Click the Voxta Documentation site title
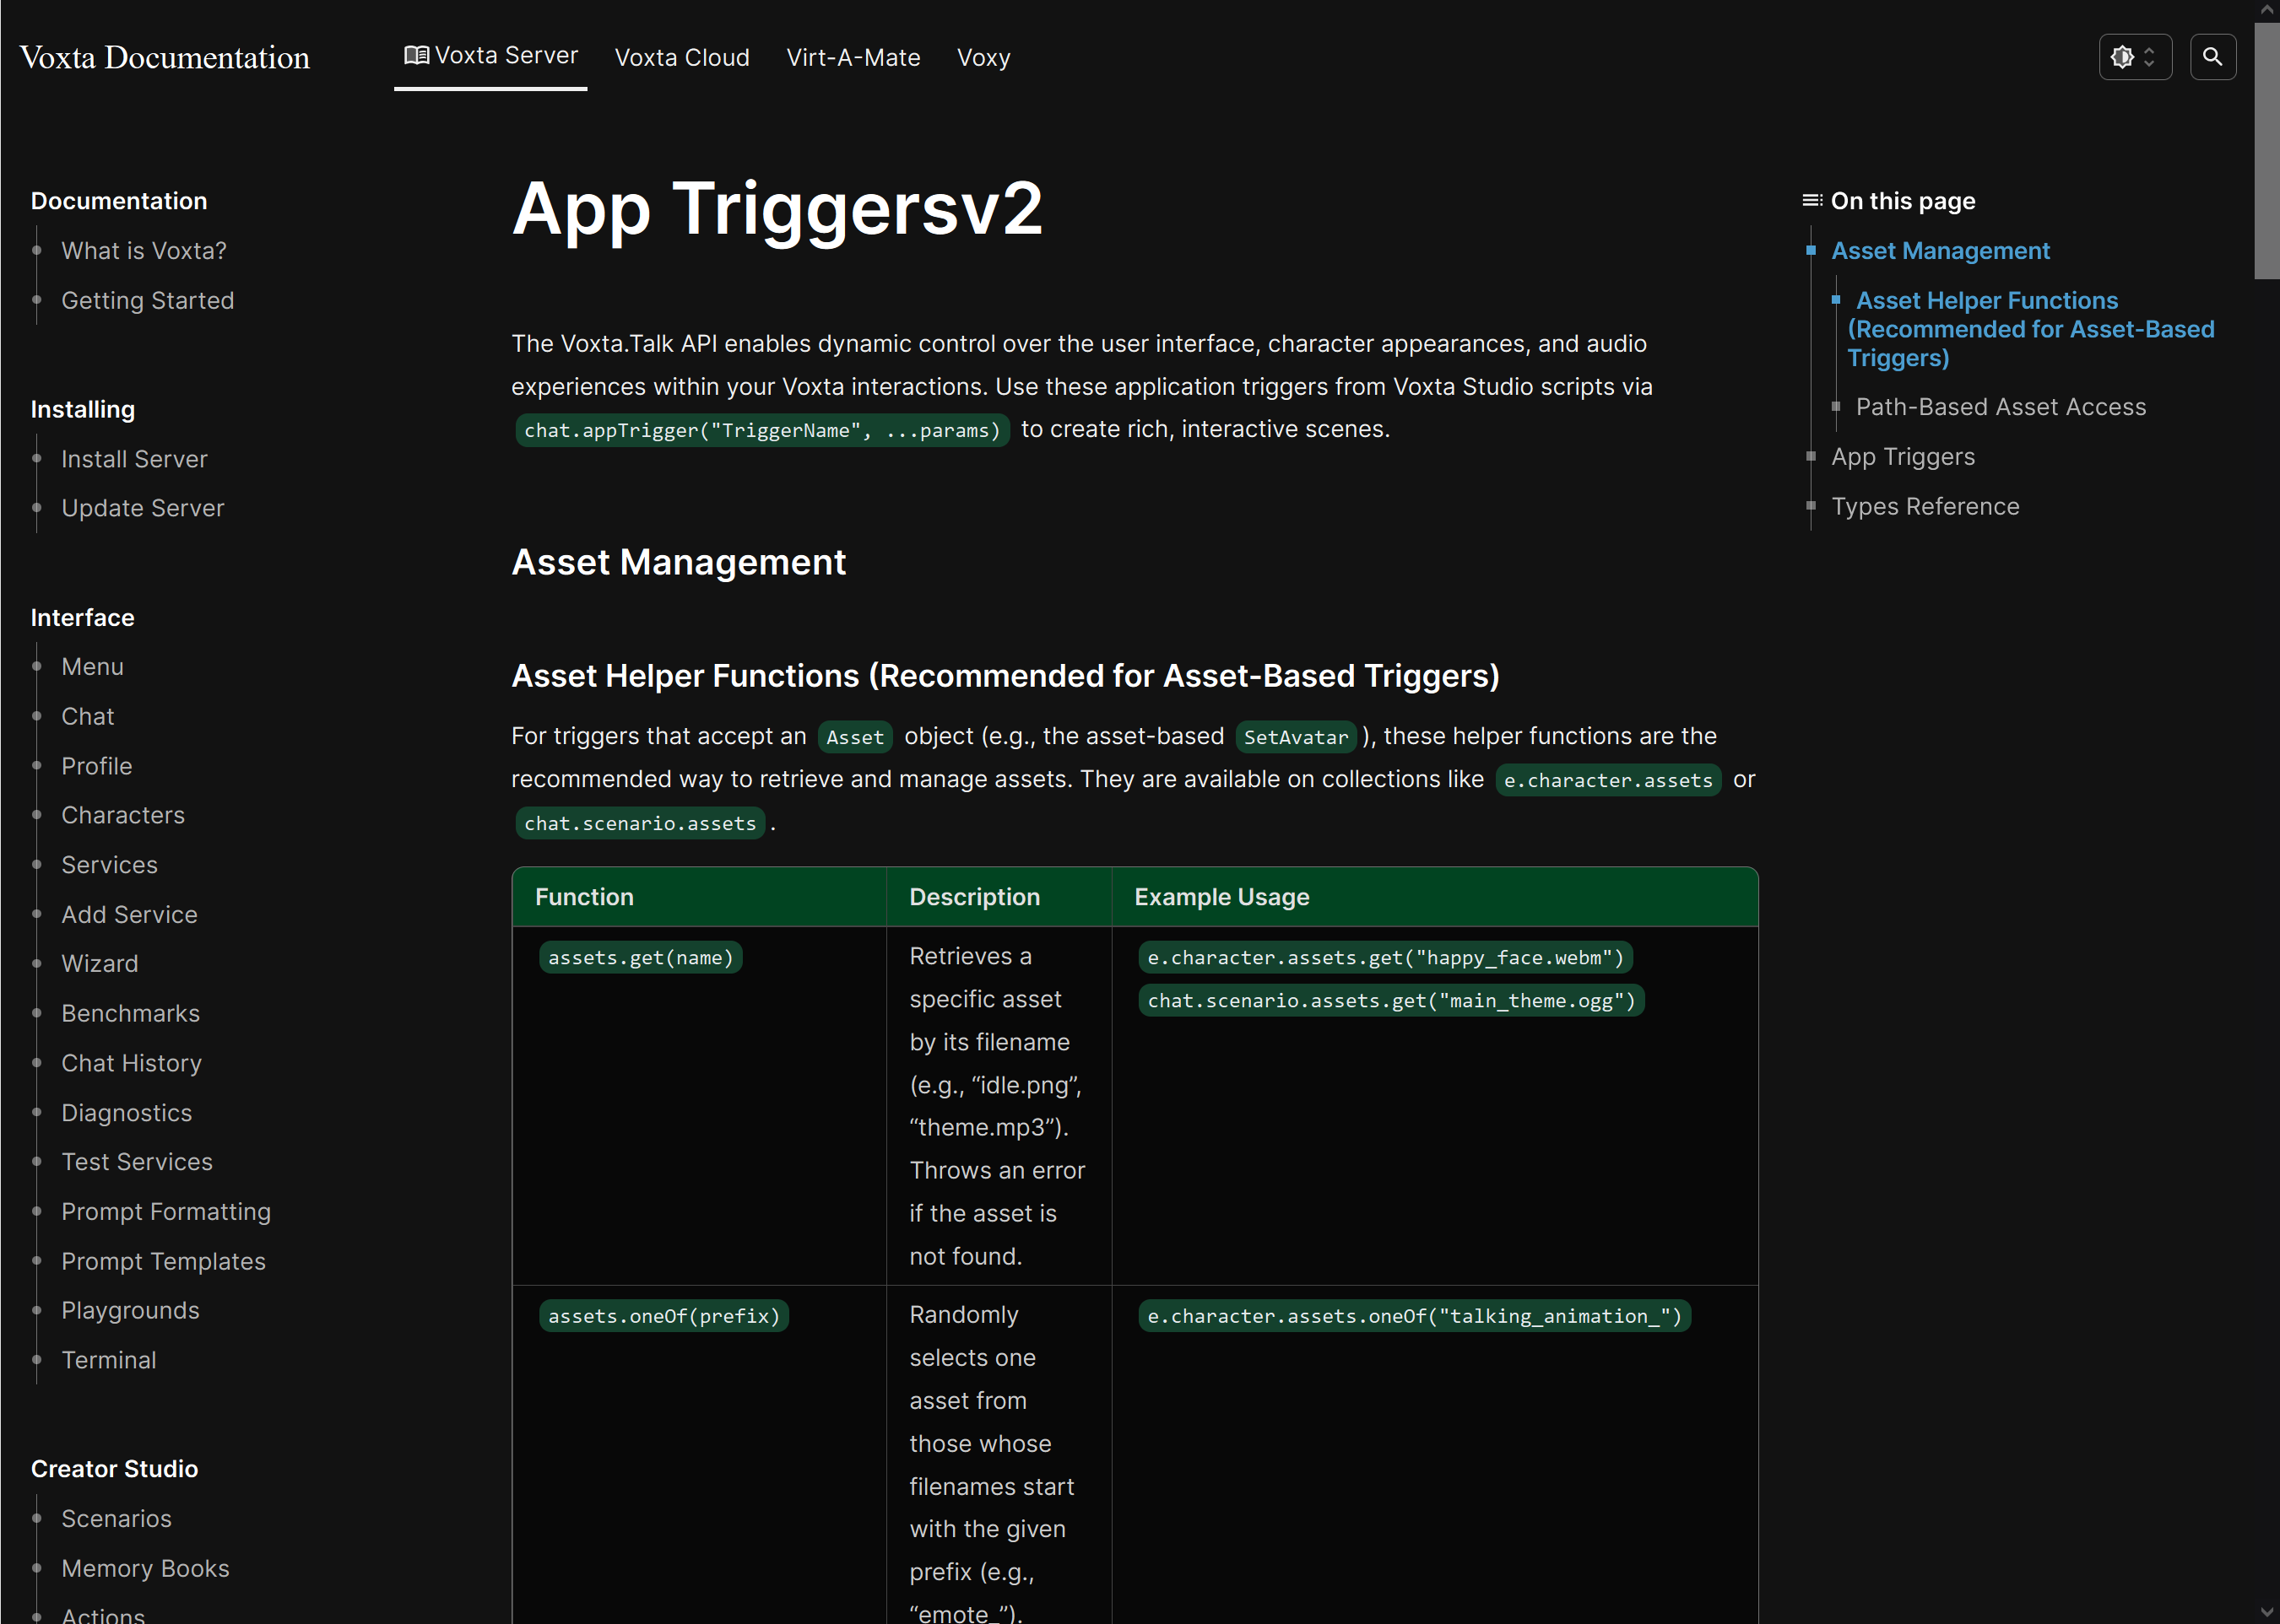Viewport: 2280px width, 1624px height. click(165, 58)
